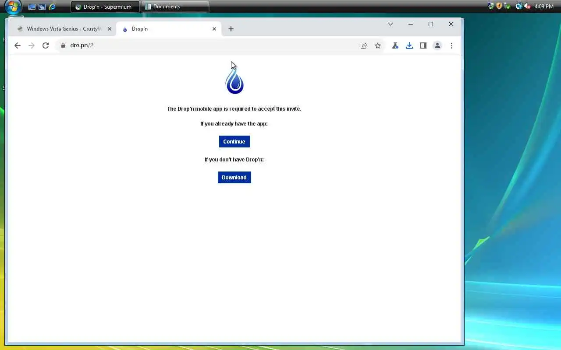This screenshot has height=350, width=561.
Task: Click the green checkmark tray icon
Action: point(507,6)
